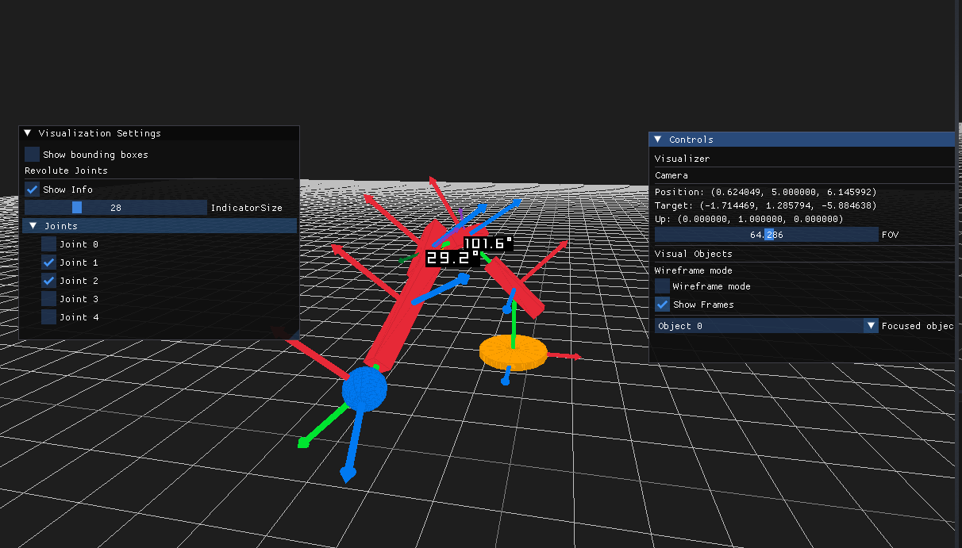Click the Controls panel title text
This screenshot has width=962, height=548.
691,140
